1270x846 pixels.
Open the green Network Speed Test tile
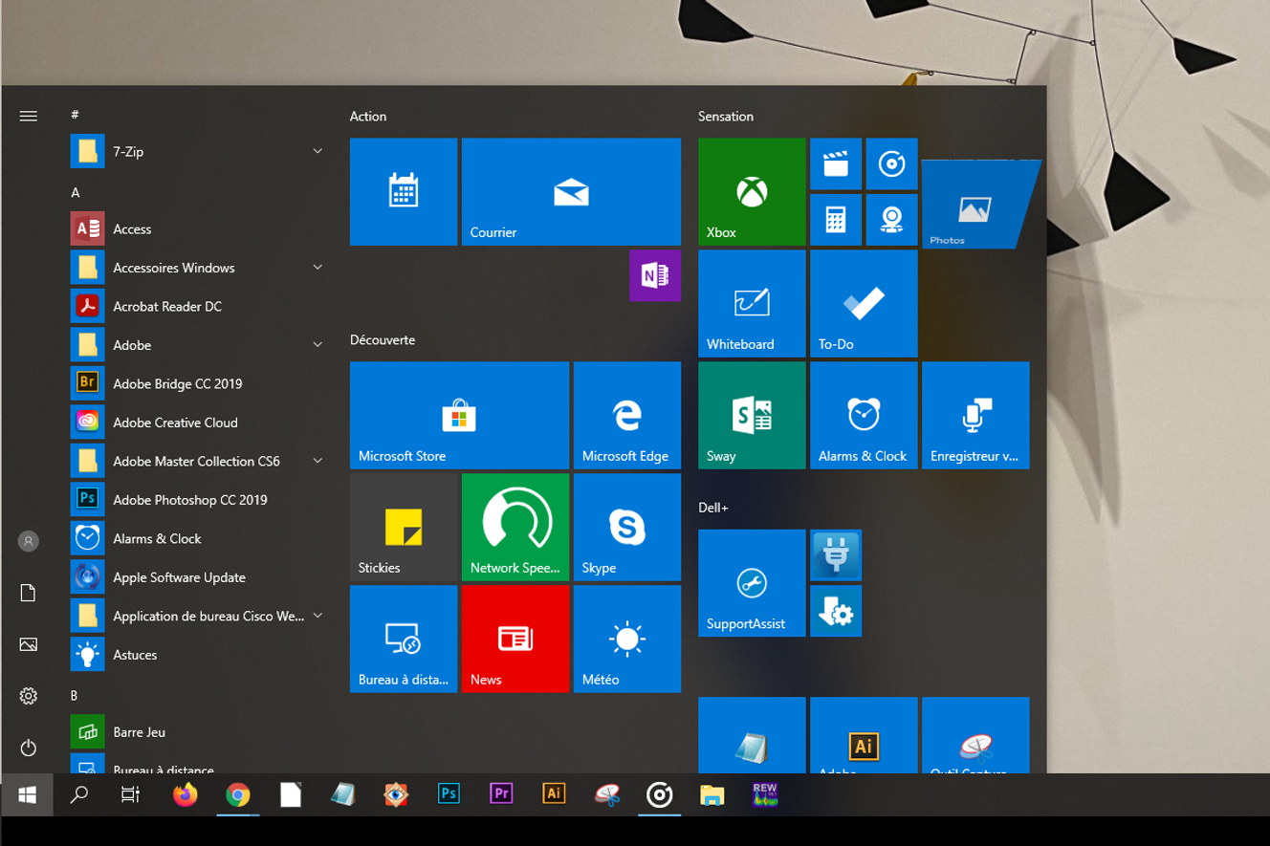point(515,527)
